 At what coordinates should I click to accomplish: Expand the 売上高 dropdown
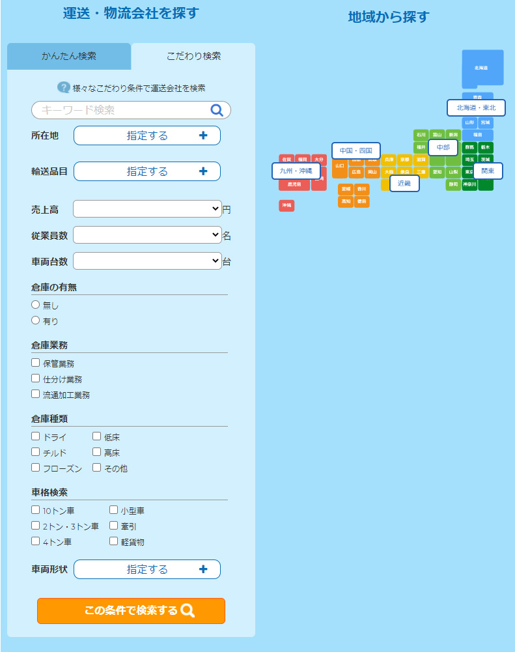tap(147, 208)
